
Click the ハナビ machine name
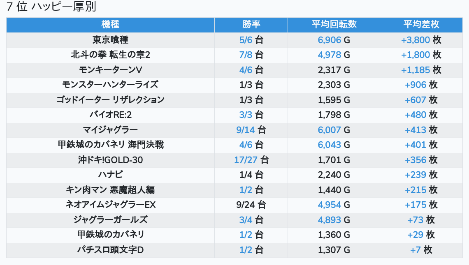(x=110, y=175)
